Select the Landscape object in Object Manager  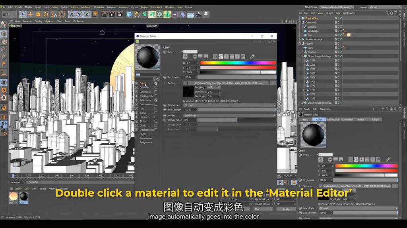(313, 31)
